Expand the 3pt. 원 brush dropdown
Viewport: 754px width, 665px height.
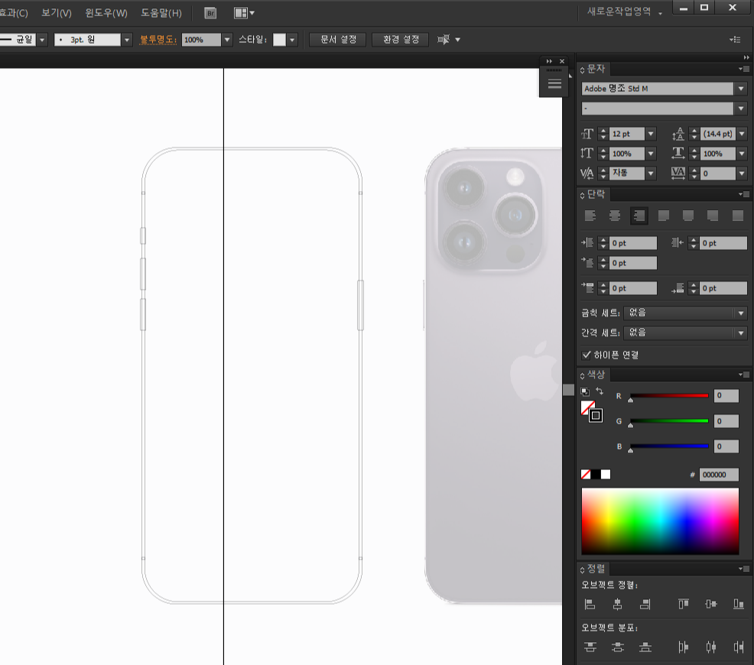(127, 40)
